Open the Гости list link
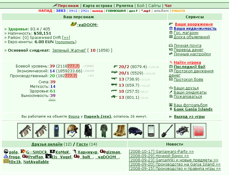Screen dimensions: 229x175 82,144
